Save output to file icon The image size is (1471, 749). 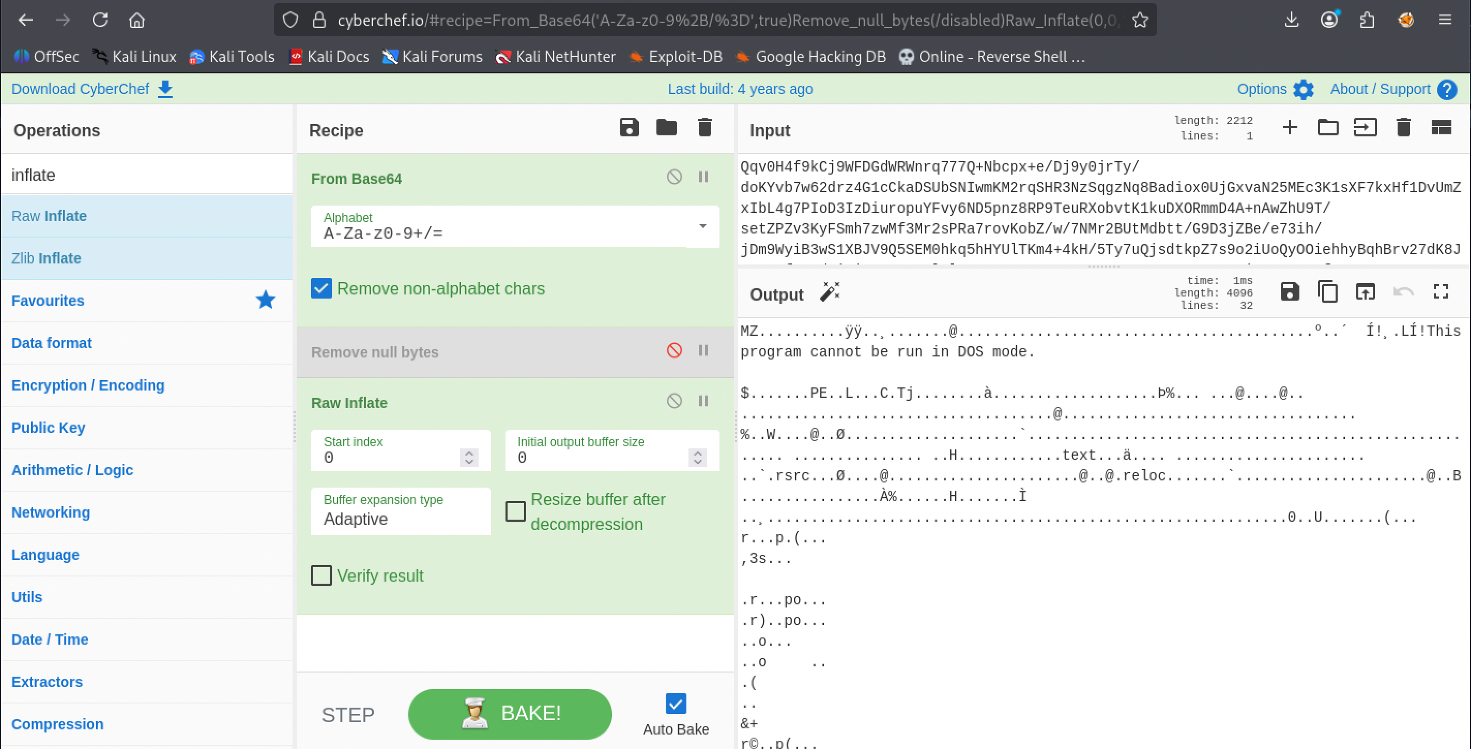[1290, 292]
